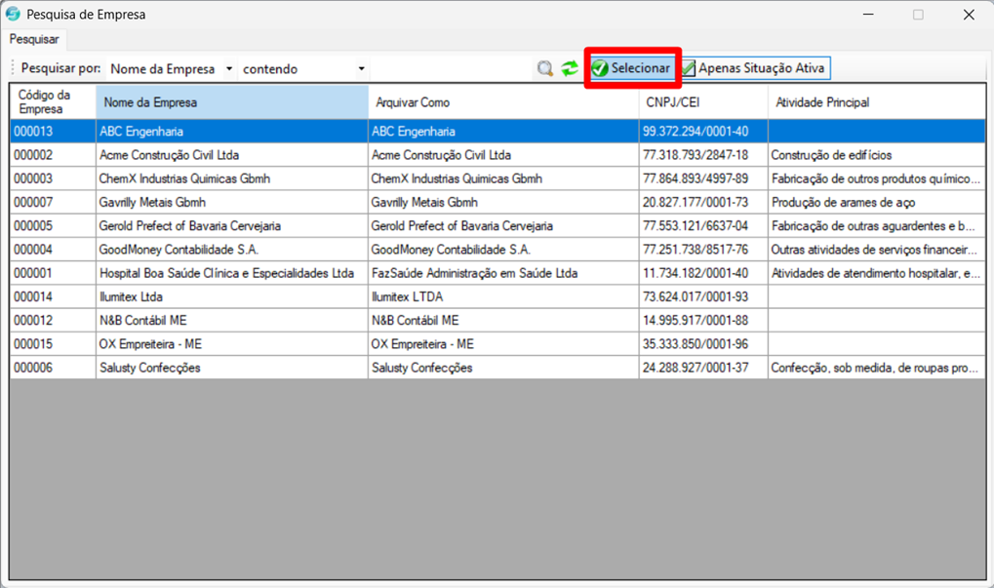The width and height of the screenshot is (994, 588).
Task: Sort by Código da Empresa column header
Action: [53, 101]
